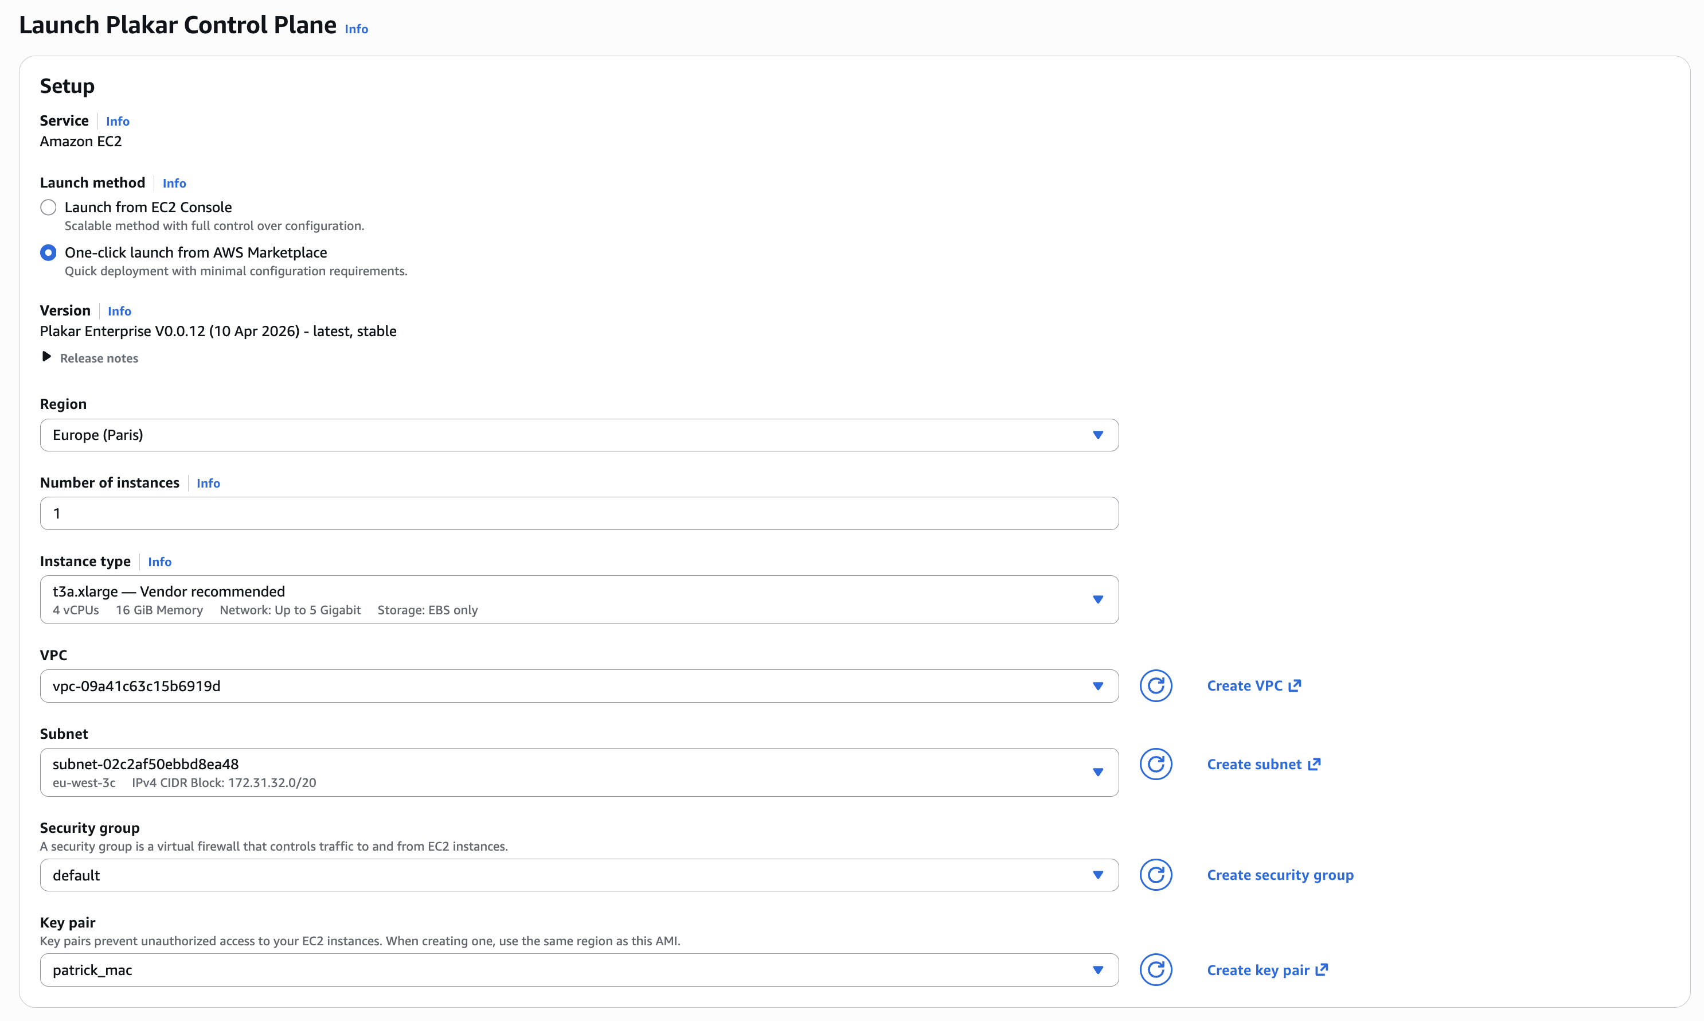Expand the Release notes section
1704x1021 pixels.
89,358
